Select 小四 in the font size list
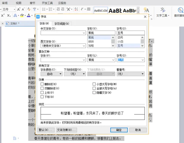The image size is (184, 143). point(129,42)
